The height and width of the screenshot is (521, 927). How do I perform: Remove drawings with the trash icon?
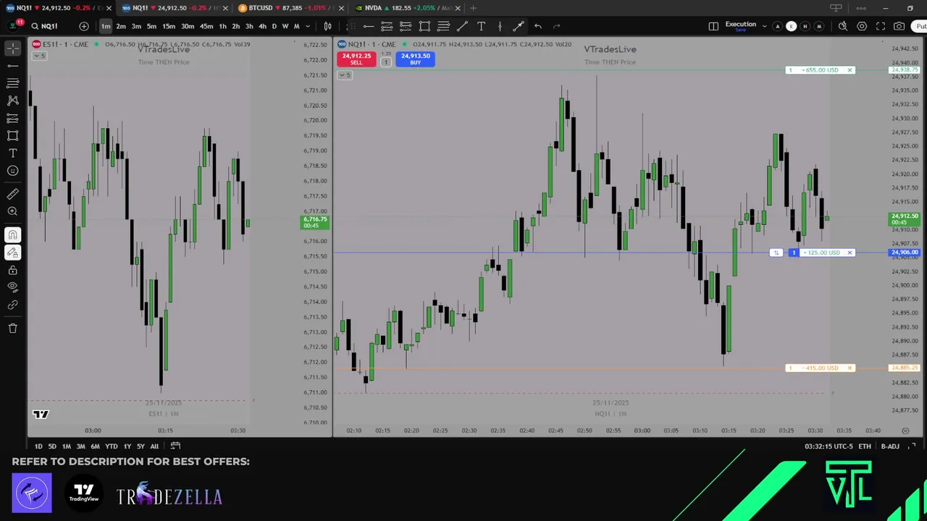tap(13, 329)
